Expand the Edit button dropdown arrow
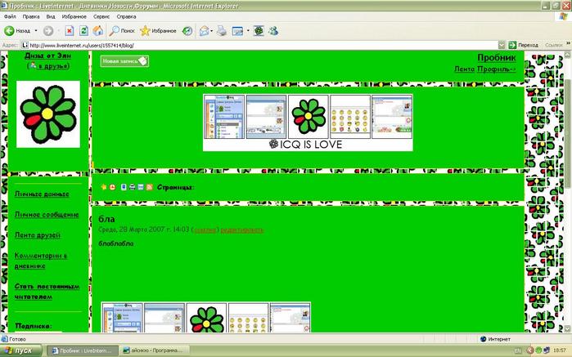Viewport: 572px width, 357px height. (x=248, y=31)
